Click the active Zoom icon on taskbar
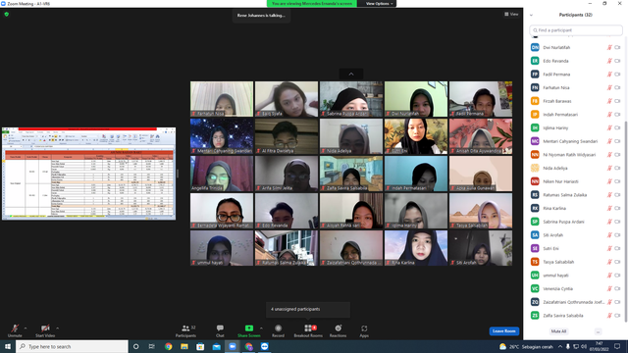Screen dimensions: 628x353 point(233,346)
